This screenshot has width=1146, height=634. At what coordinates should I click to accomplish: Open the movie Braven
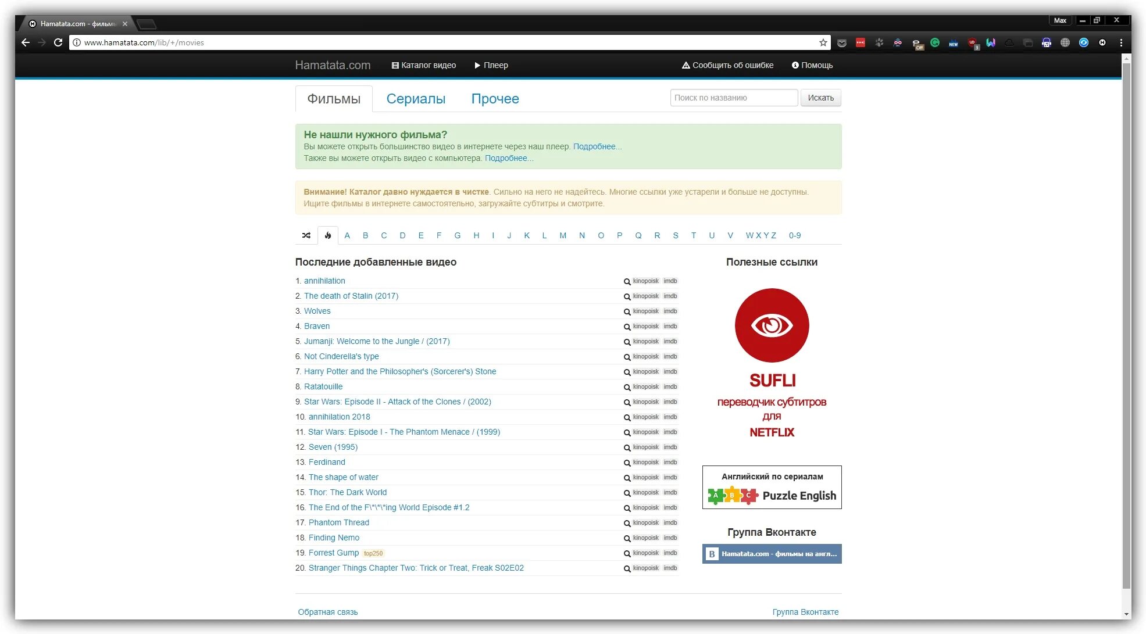point(317,326)
